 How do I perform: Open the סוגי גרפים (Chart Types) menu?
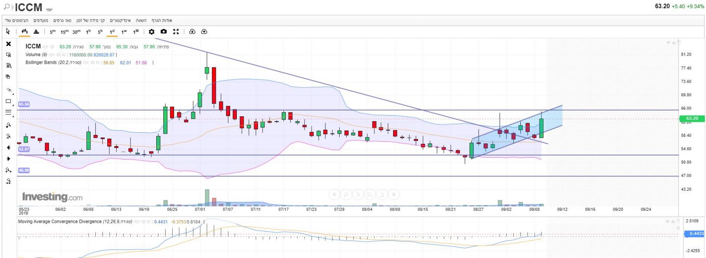[x=62, y=20]
